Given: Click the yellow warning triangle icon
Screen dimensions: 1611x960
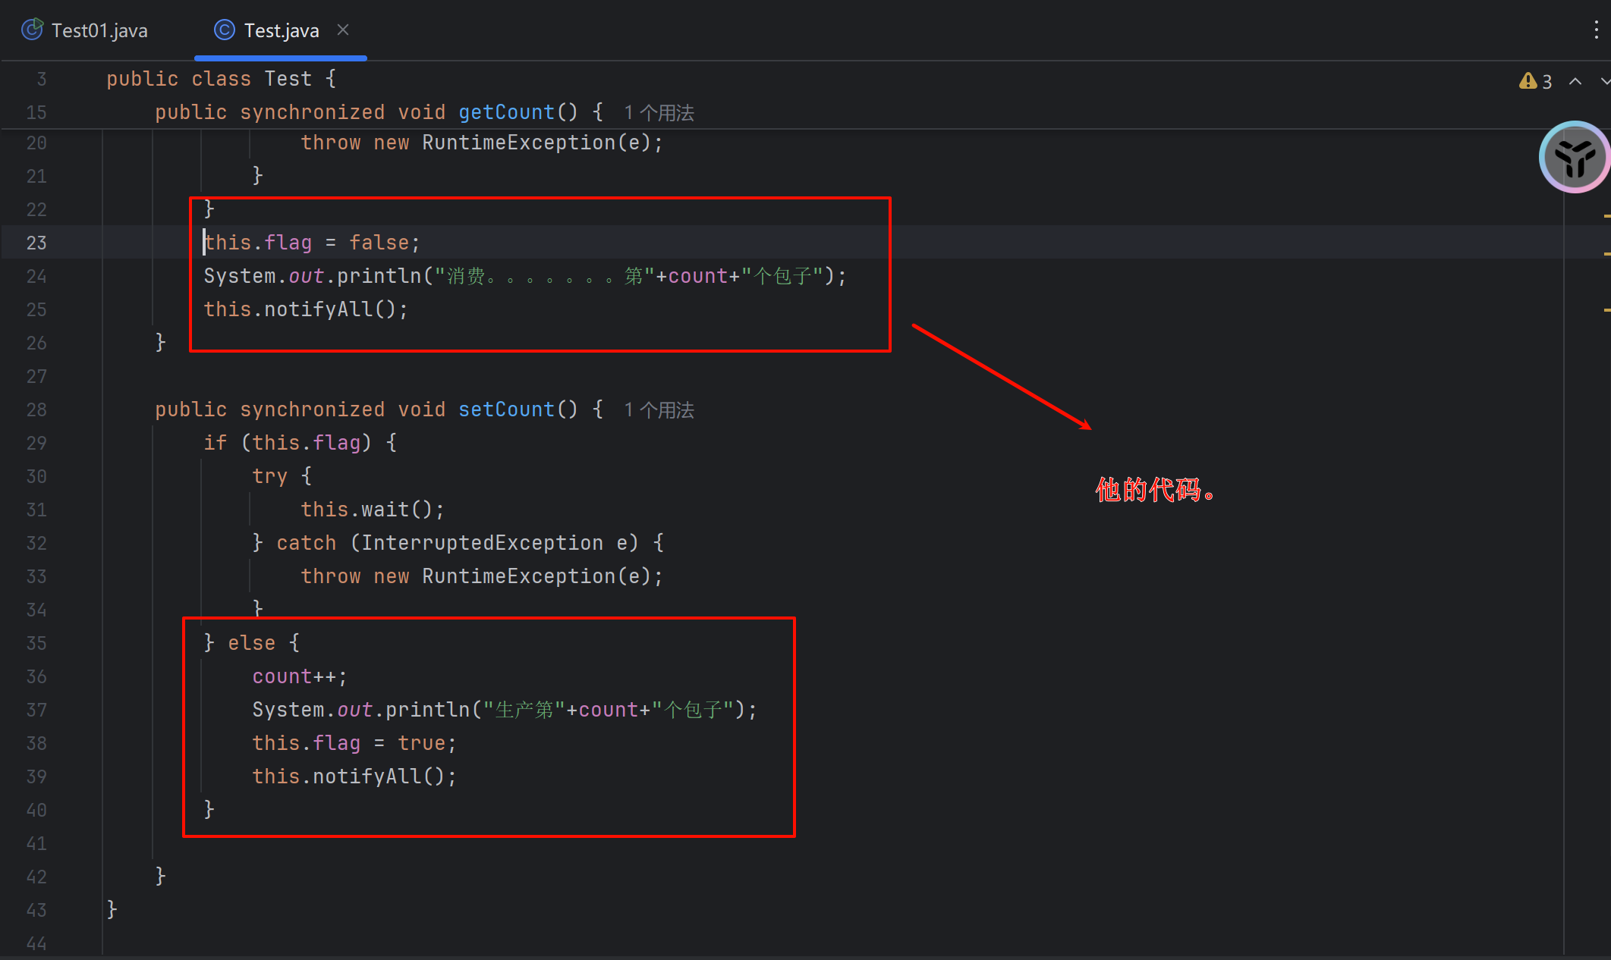Looking at the screenshot, I should click(1528, 81).
